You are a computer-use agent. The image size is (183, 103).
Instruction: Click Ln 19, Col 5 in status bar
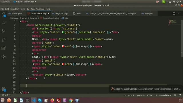(129, 95)
